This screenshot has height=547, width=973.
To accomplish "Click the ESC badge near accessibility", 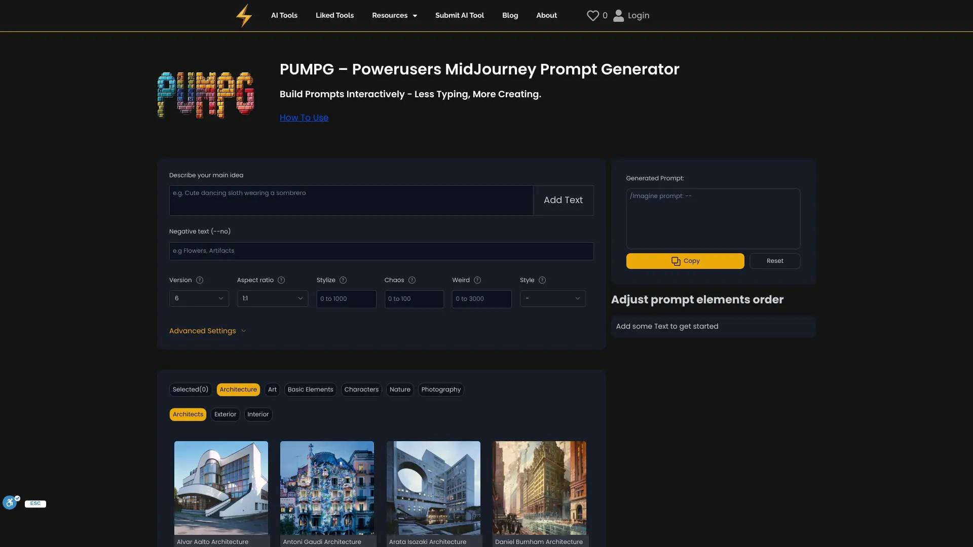I will [35, 503].
